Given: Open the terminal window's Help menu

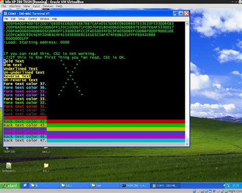Looking at the screenshot, I should (55, 19).
